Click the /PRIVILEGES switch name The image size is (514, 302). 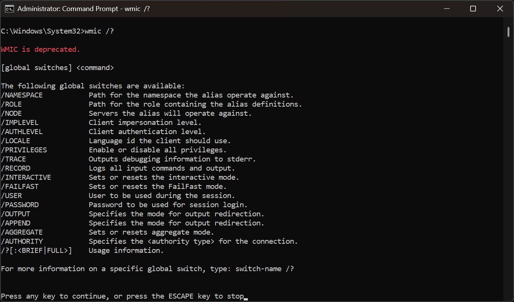[x=24, y=150]
